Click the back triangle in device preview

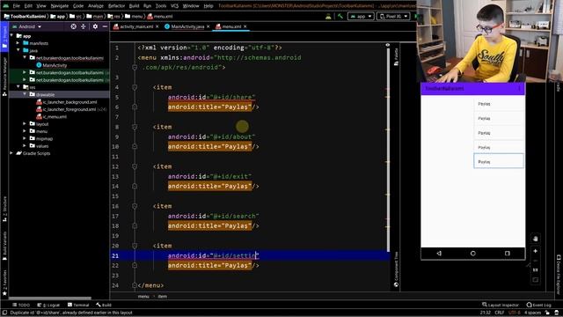coord(439,253)
